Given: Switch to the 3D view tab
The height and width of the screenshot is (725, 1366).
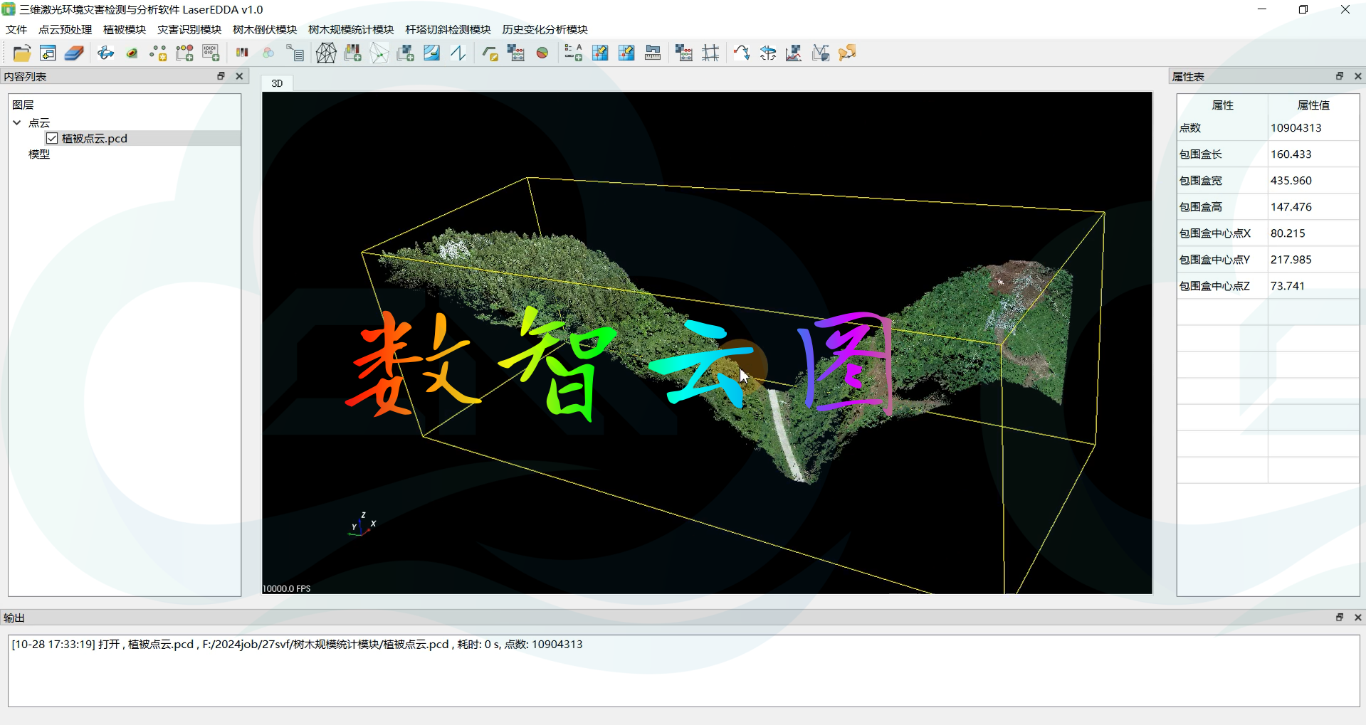Looking at the screenshot, I should tap(277, 83).
